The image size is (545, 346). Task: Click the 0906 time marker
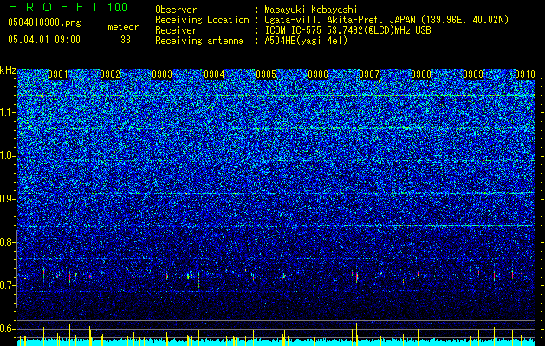[318, 74]
